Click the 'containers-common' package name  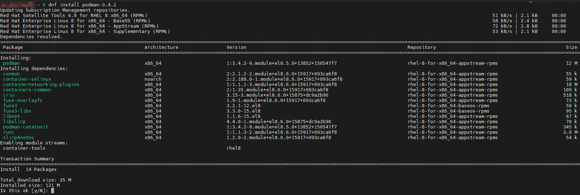(x=27, y=90)
